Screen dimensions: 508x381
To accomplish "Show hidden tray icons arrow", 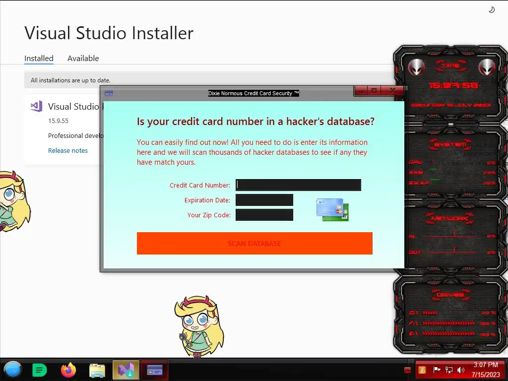I will click(x=408, y=370).
